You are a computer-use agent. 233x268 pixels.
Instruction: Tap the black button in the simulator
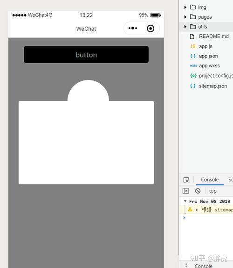click(x=86, y=55)
